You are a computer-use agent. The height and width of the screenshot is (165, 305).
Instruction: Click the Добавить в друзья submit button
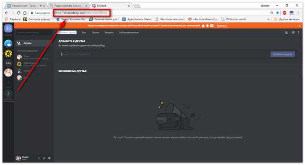(x=283, y=54)
